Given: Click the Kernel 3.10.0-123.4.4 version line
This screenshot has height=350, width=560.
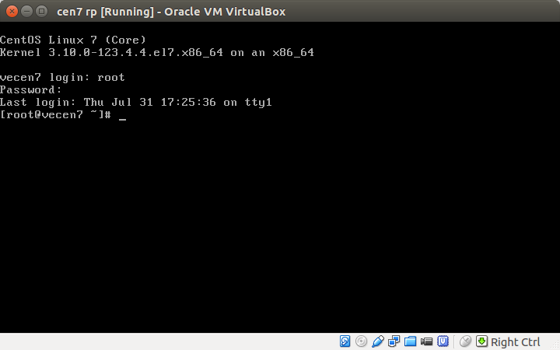Looking at the screenshot, I should point(157,53).
